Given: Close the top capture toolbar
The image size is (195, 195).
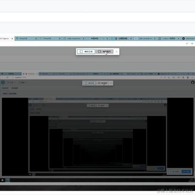Looking at the screenshot, I should 117,52.
